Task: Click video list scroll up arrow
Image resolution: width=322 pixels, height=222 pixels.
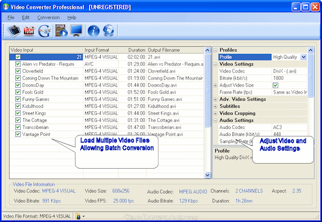Action: (x=207, y=50)
